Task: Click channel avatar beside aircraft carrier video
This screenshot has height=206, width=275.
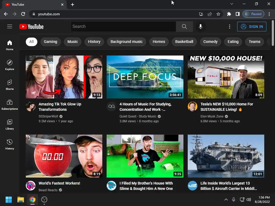Action: point(192,186)
